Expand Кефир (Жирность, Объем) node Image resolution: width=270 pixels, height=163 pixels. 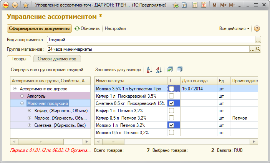coord(30,111)
